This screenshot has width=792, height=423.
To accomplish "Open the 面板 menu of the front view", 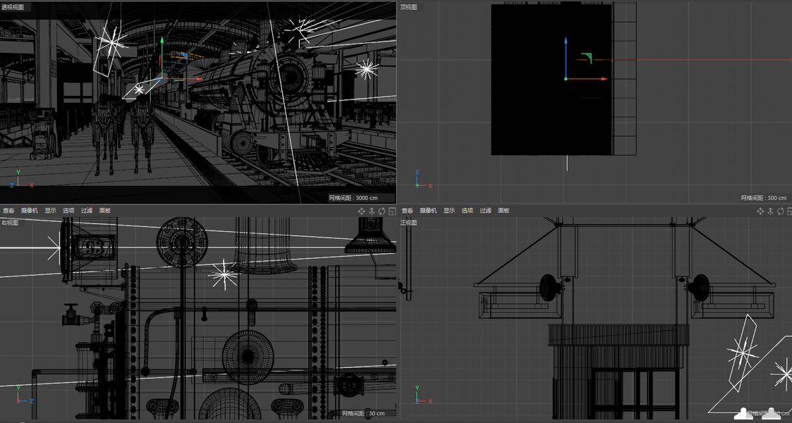I will pos(504,211).
